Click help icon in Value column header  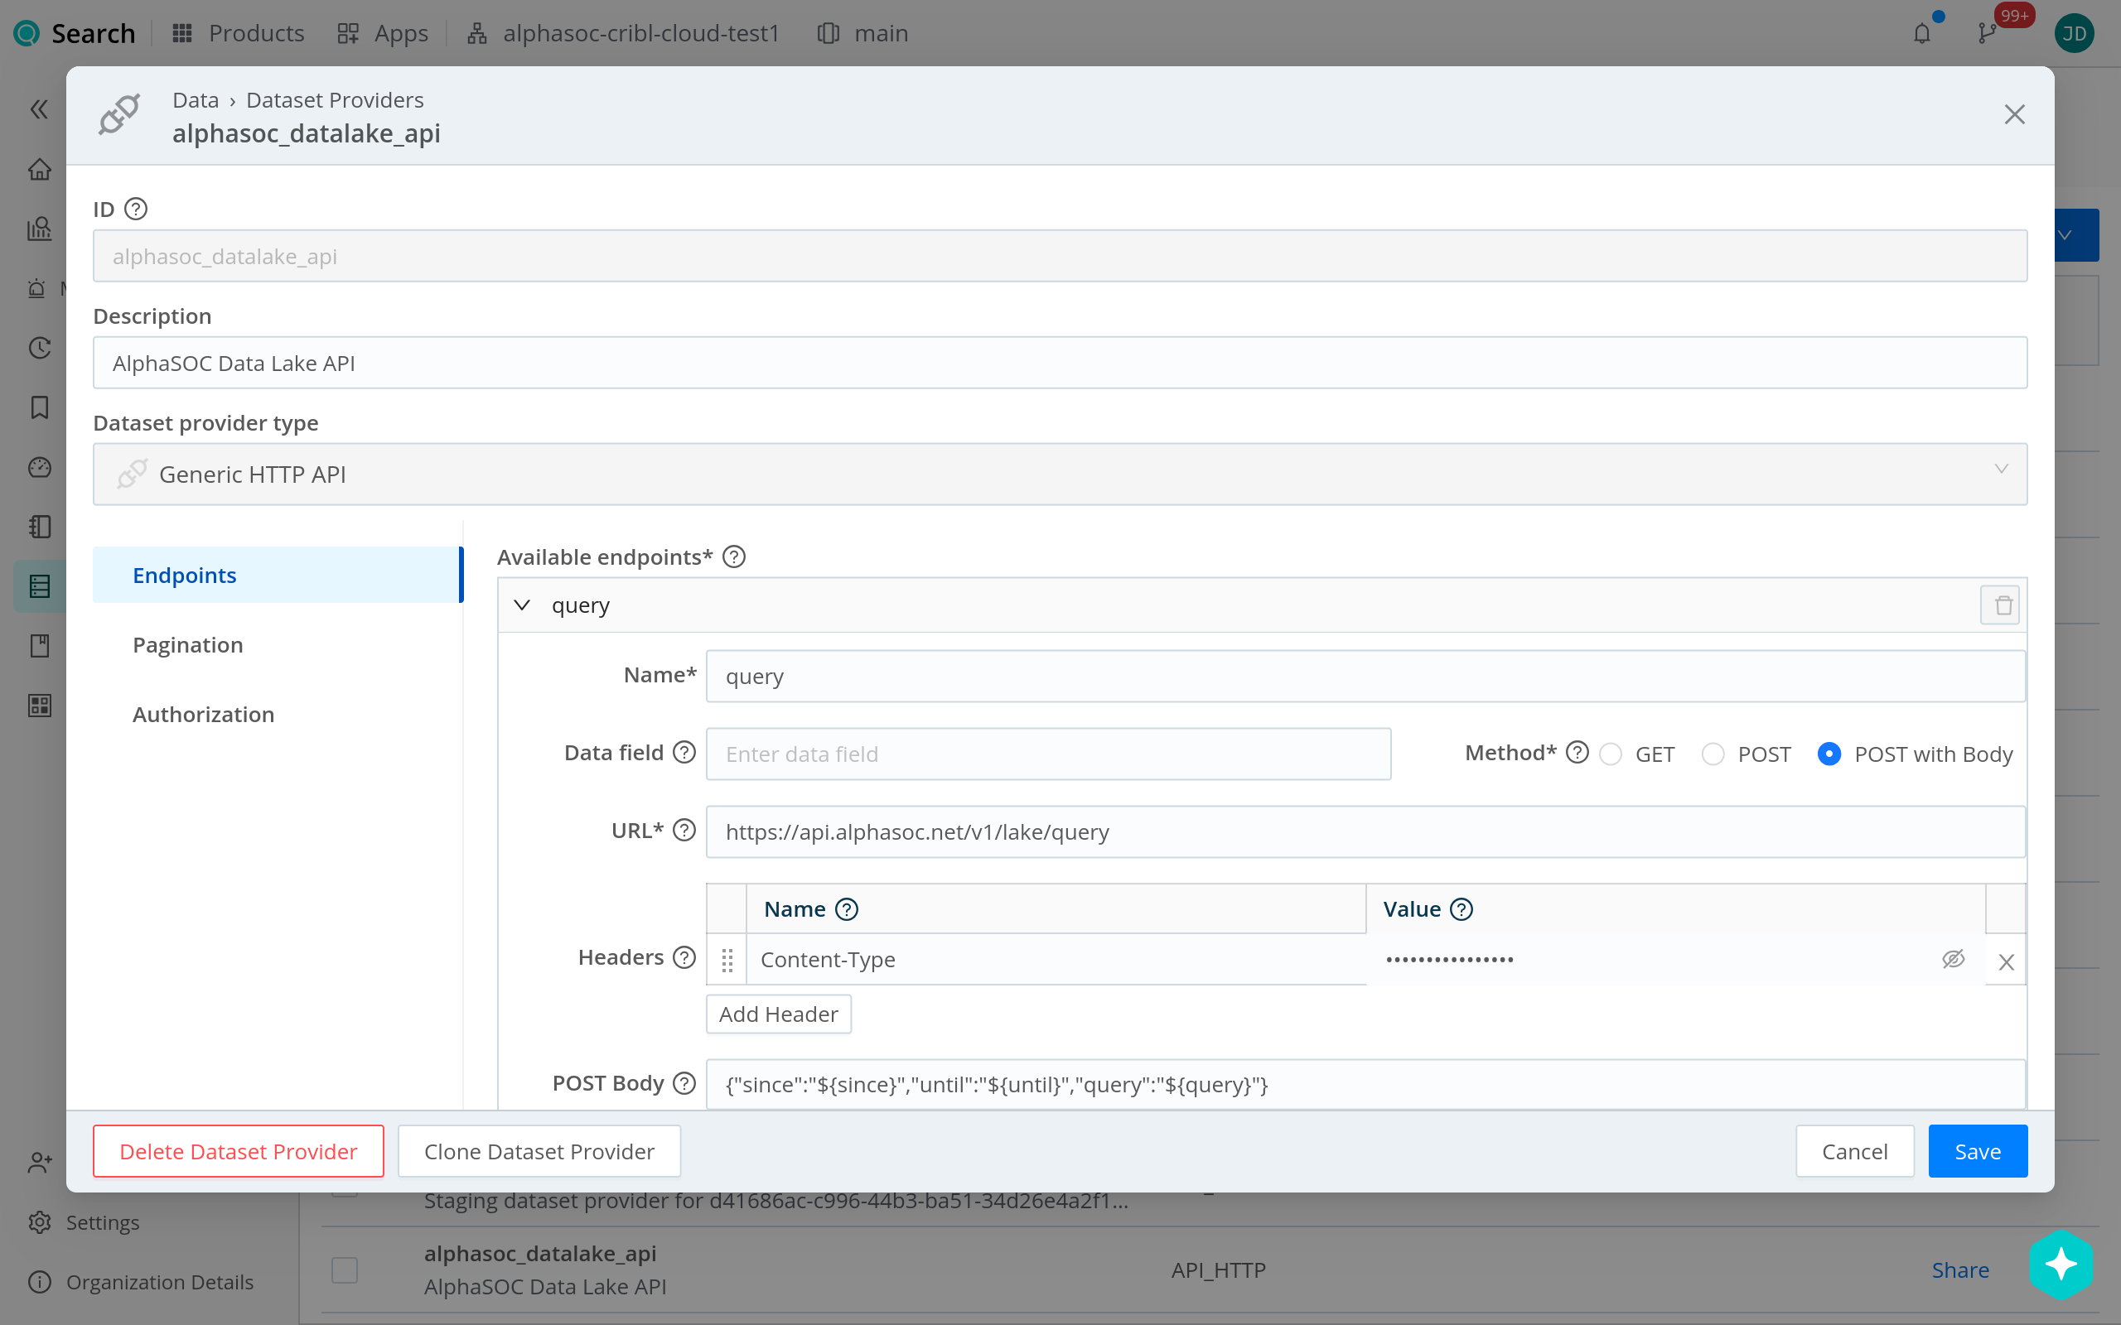tap(1461, 908)
